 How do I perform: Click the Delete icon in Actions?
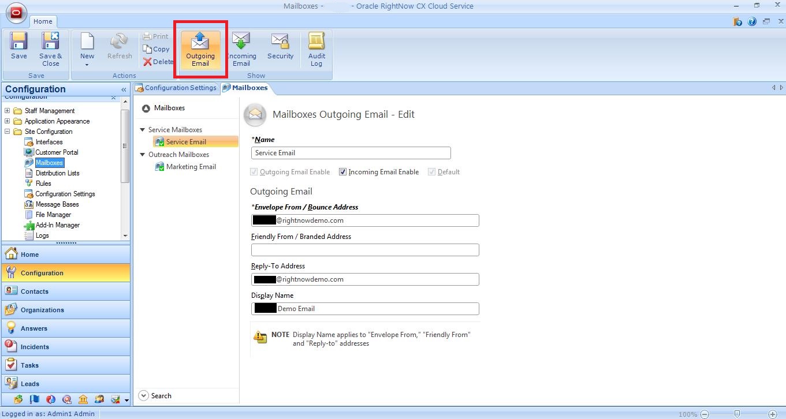click(148, 62)
